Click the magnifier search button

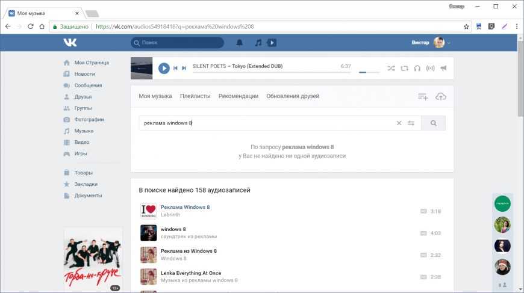pos(433,123)
